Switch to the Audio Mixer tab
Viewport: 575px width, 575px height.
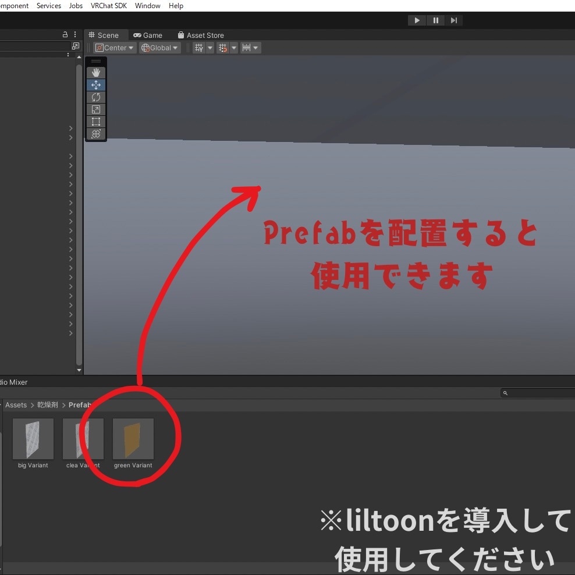[13, 382]
